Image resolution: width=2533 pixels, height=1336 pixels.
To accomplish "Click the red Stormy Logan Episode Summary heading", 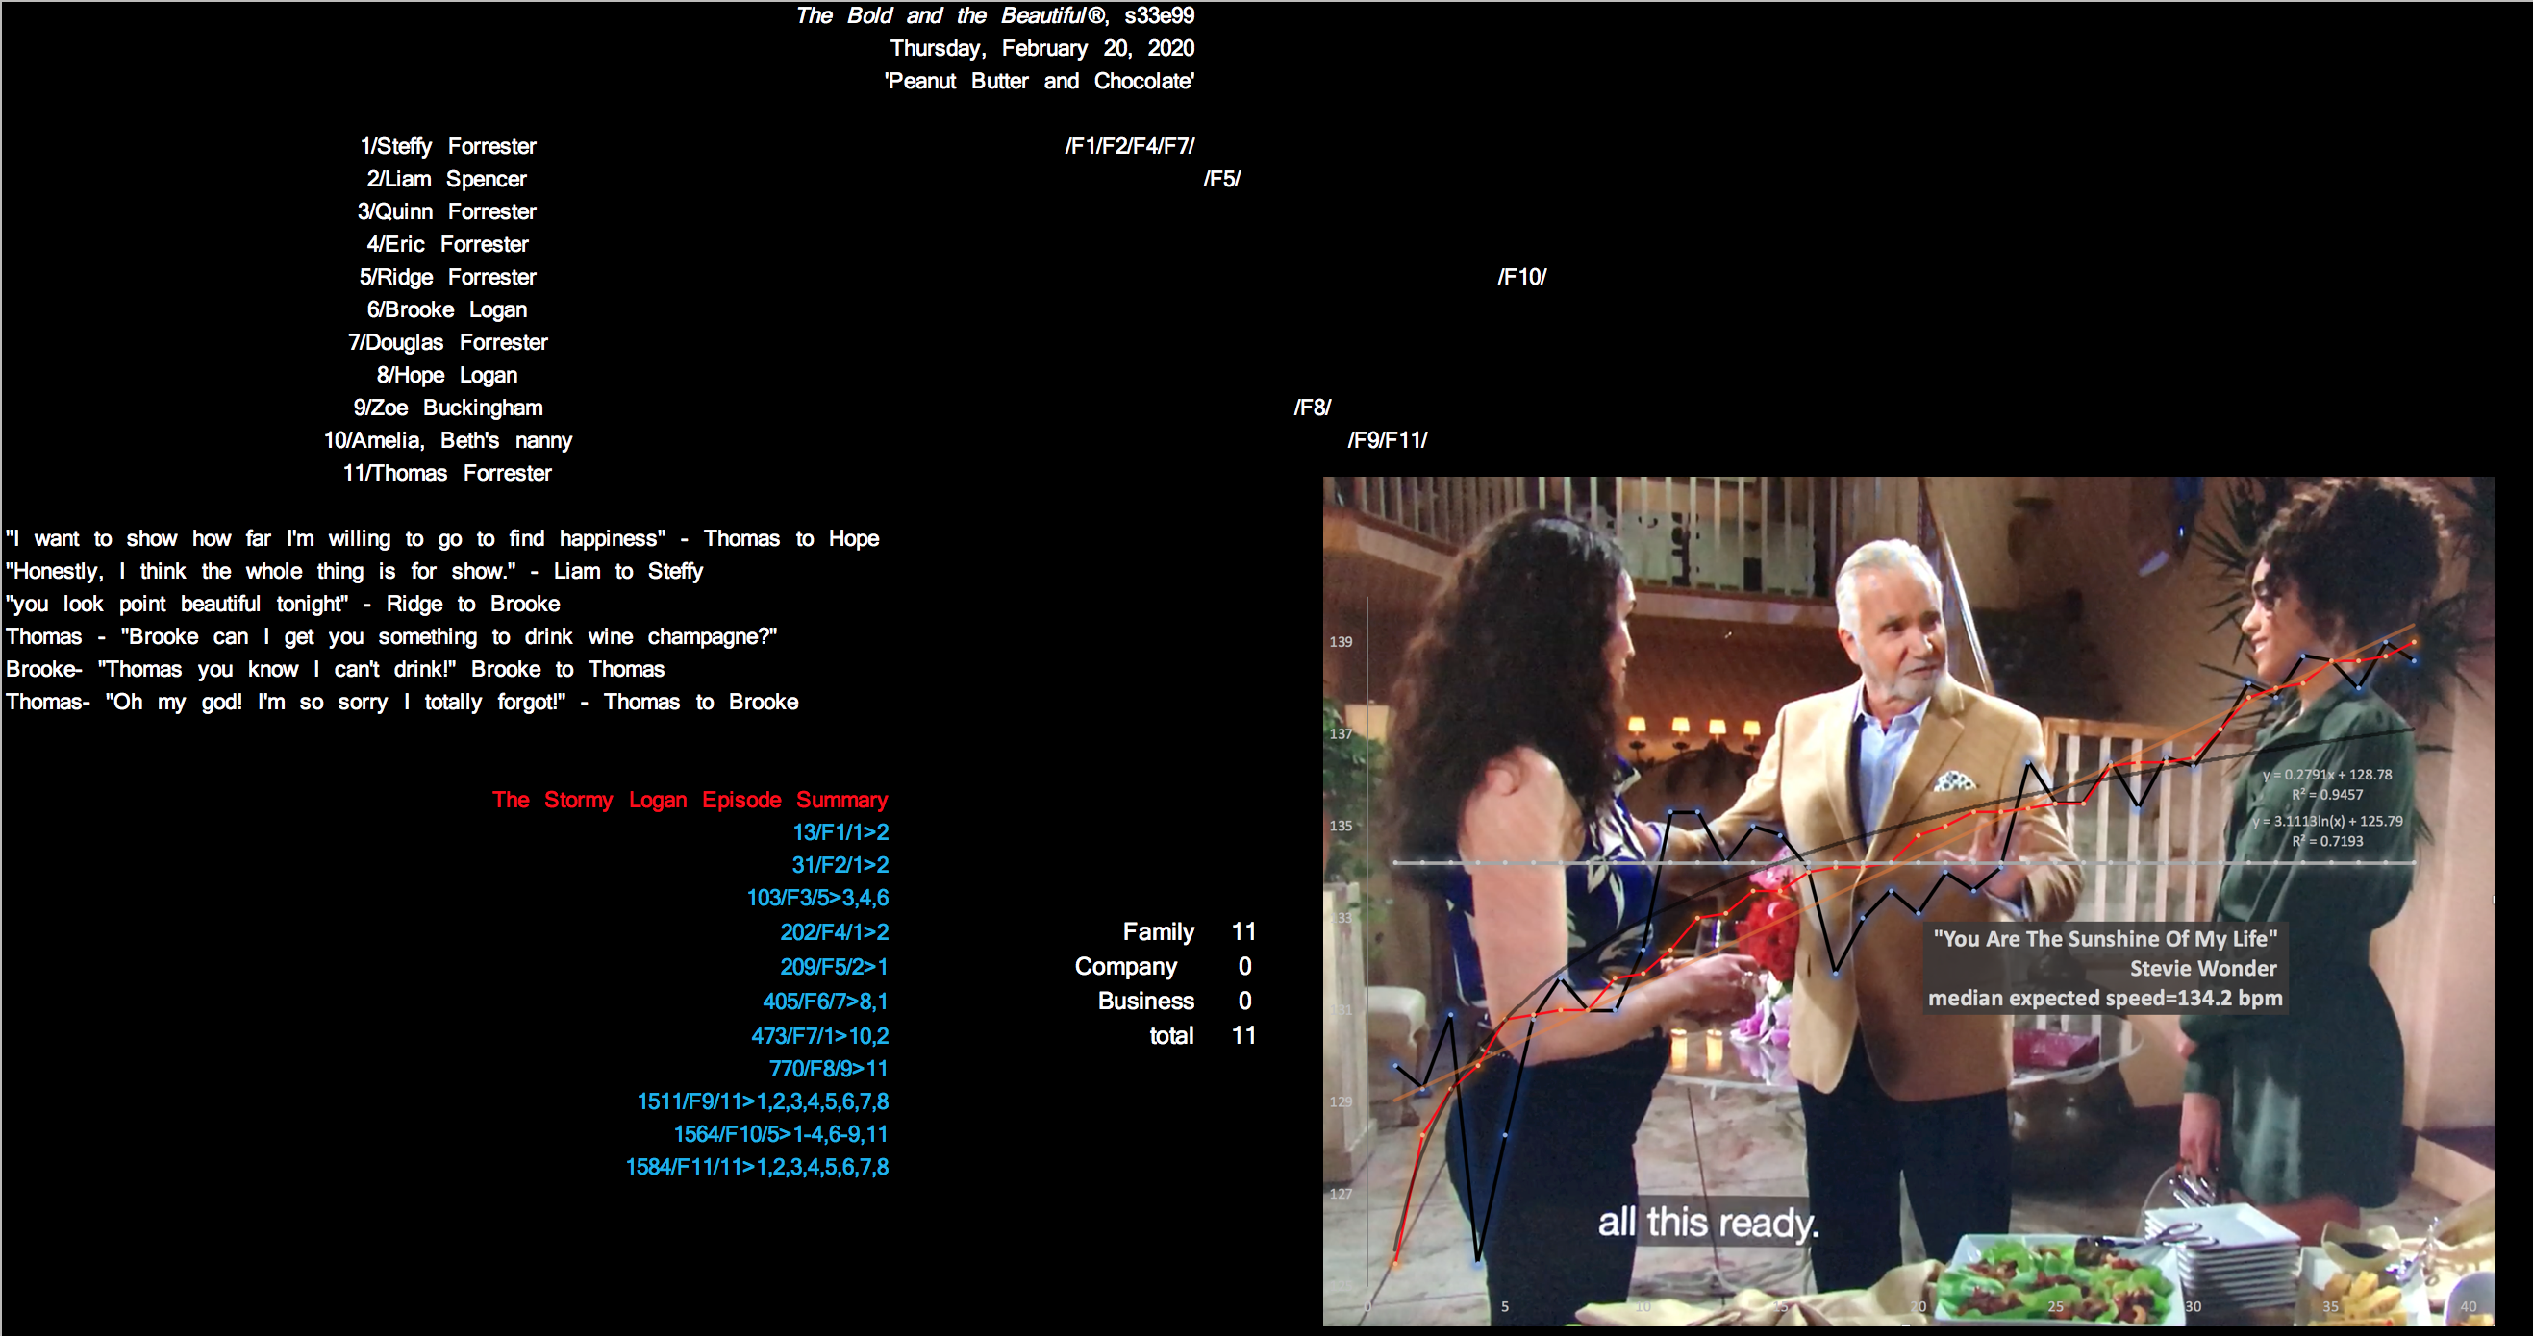I will tap(690, 800).
